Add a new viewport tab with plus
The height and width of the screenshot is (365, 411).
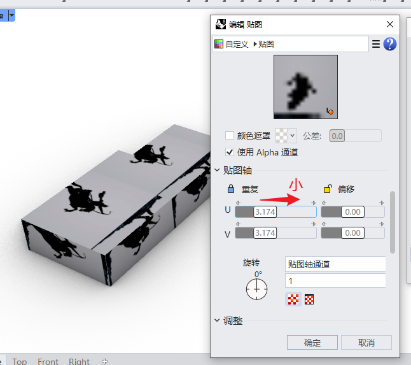104,361
